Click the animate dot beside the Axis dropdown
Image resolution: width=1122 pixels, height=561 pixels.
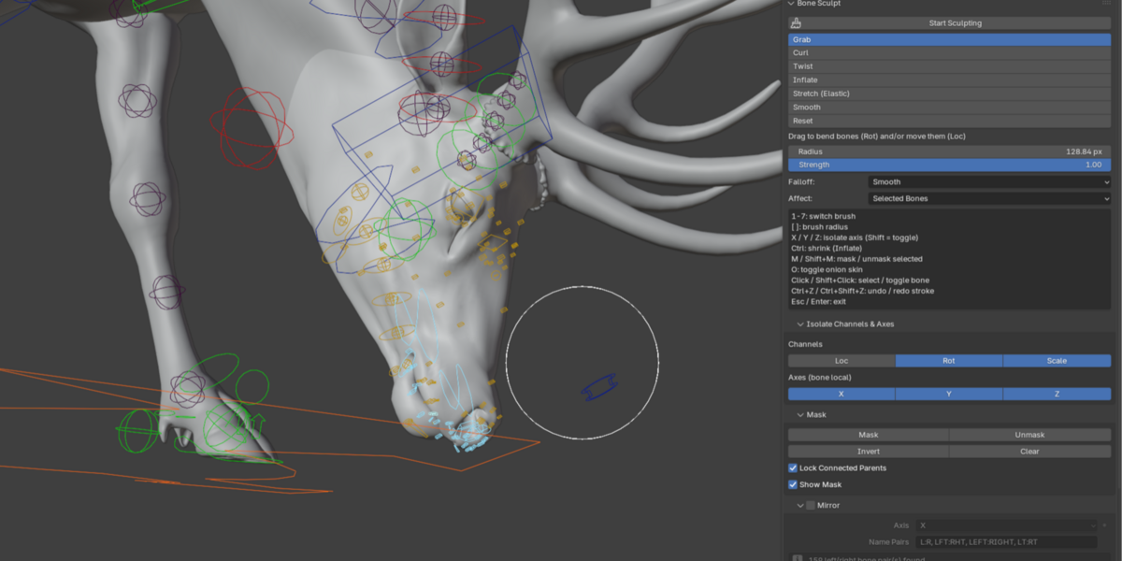pyautogui.click(x=1104, y=525)
